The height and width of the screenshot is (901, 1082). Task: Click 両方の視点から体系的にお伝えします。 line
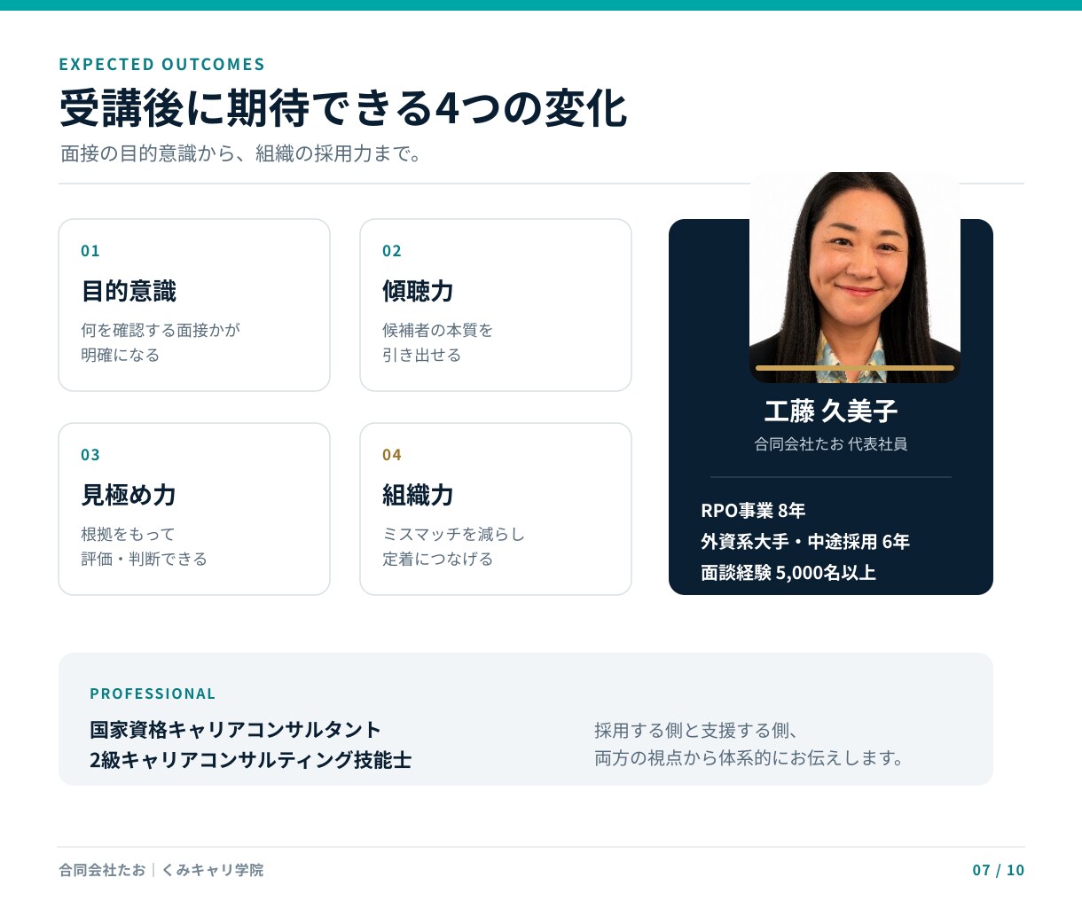click(x=749, y=758)
